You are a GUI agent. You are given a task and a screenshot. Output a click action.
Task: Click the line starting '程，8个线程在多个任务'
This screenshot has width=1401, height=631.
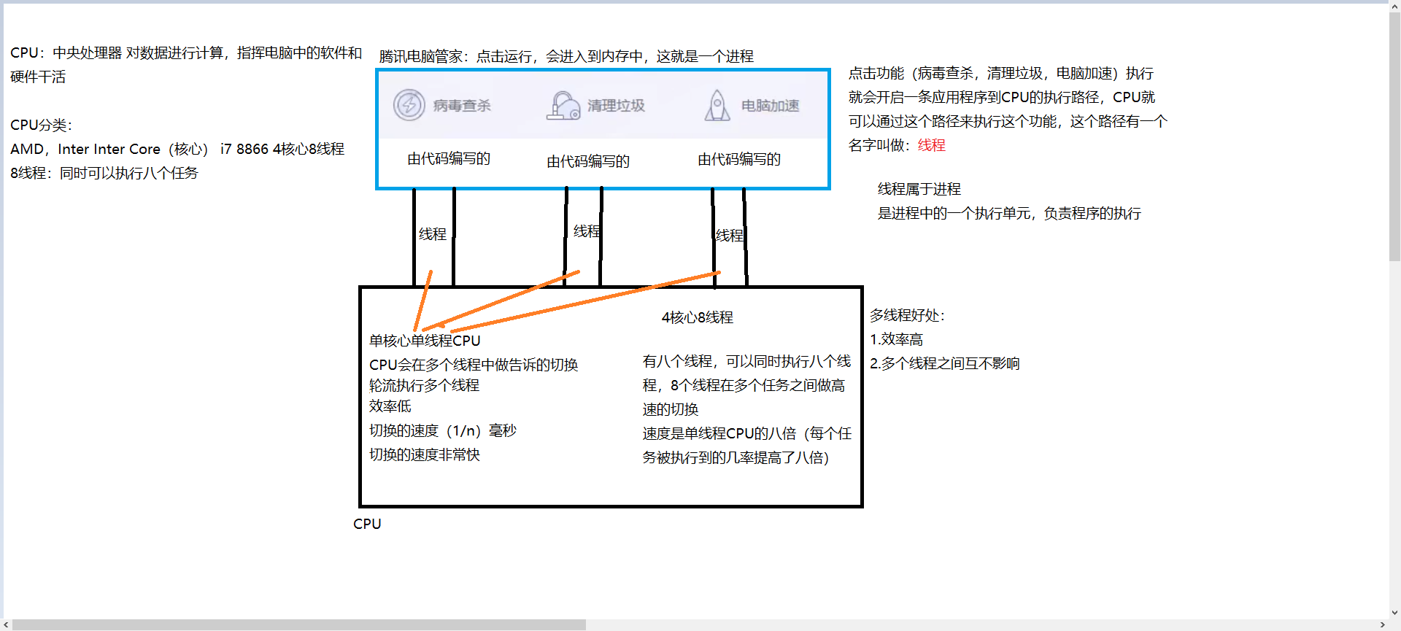(744, 385)
